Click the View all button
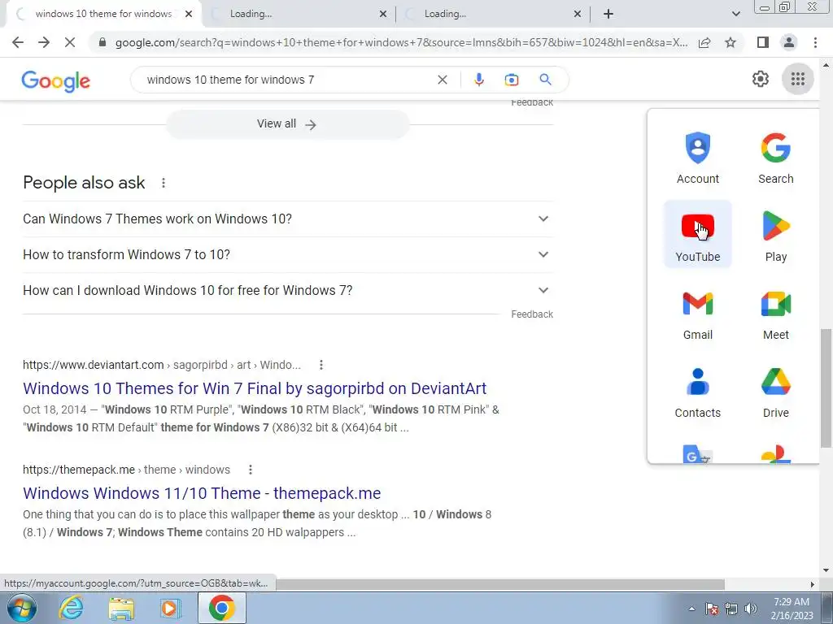 pos(287,124)
